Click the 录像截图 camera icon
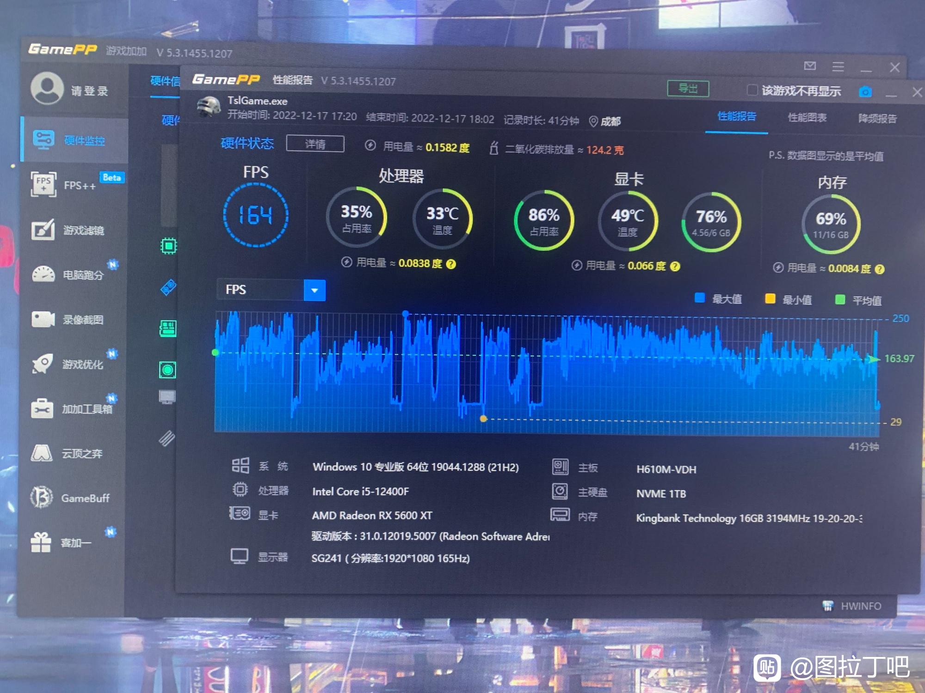 (43, 319)
